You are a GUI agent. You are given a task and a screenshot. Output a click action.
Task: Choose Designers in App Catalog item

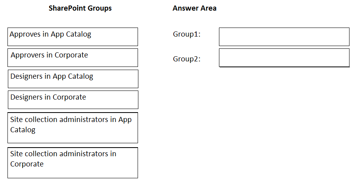pos(73,79)
